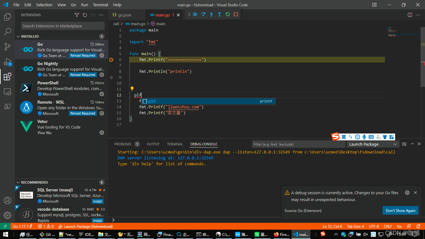Click debug Step Over button

(x=203, y=14)
